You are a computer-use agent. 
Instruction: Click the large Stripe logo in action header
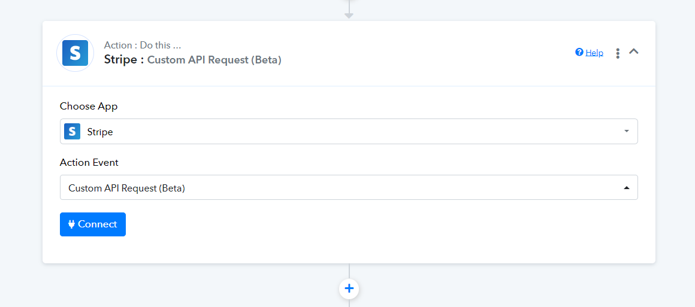pos(75,53)
